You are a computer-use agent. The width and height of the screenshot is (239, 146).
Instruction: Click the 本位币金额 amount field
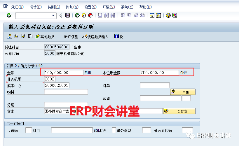point(159,73)
